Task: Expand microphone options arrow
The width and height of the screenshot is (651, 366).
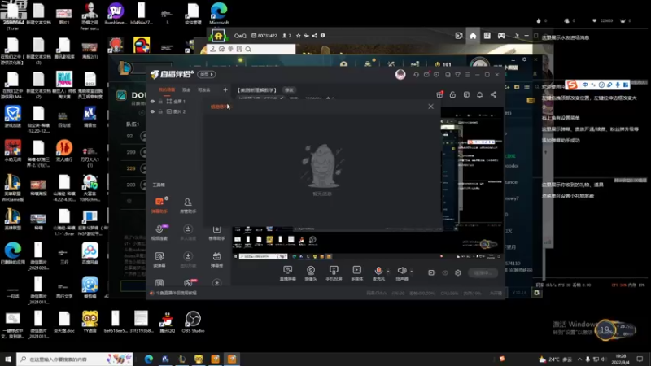Action: point(388,272)
